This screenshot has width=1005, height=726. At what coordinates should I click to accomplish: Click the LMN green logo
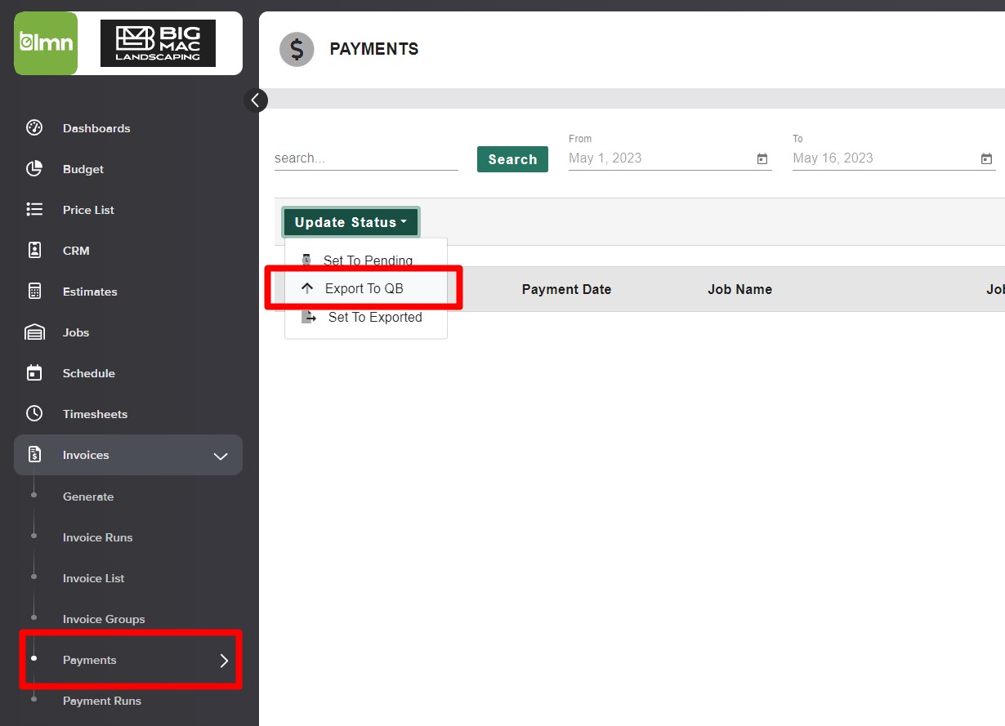pos(46,43)
